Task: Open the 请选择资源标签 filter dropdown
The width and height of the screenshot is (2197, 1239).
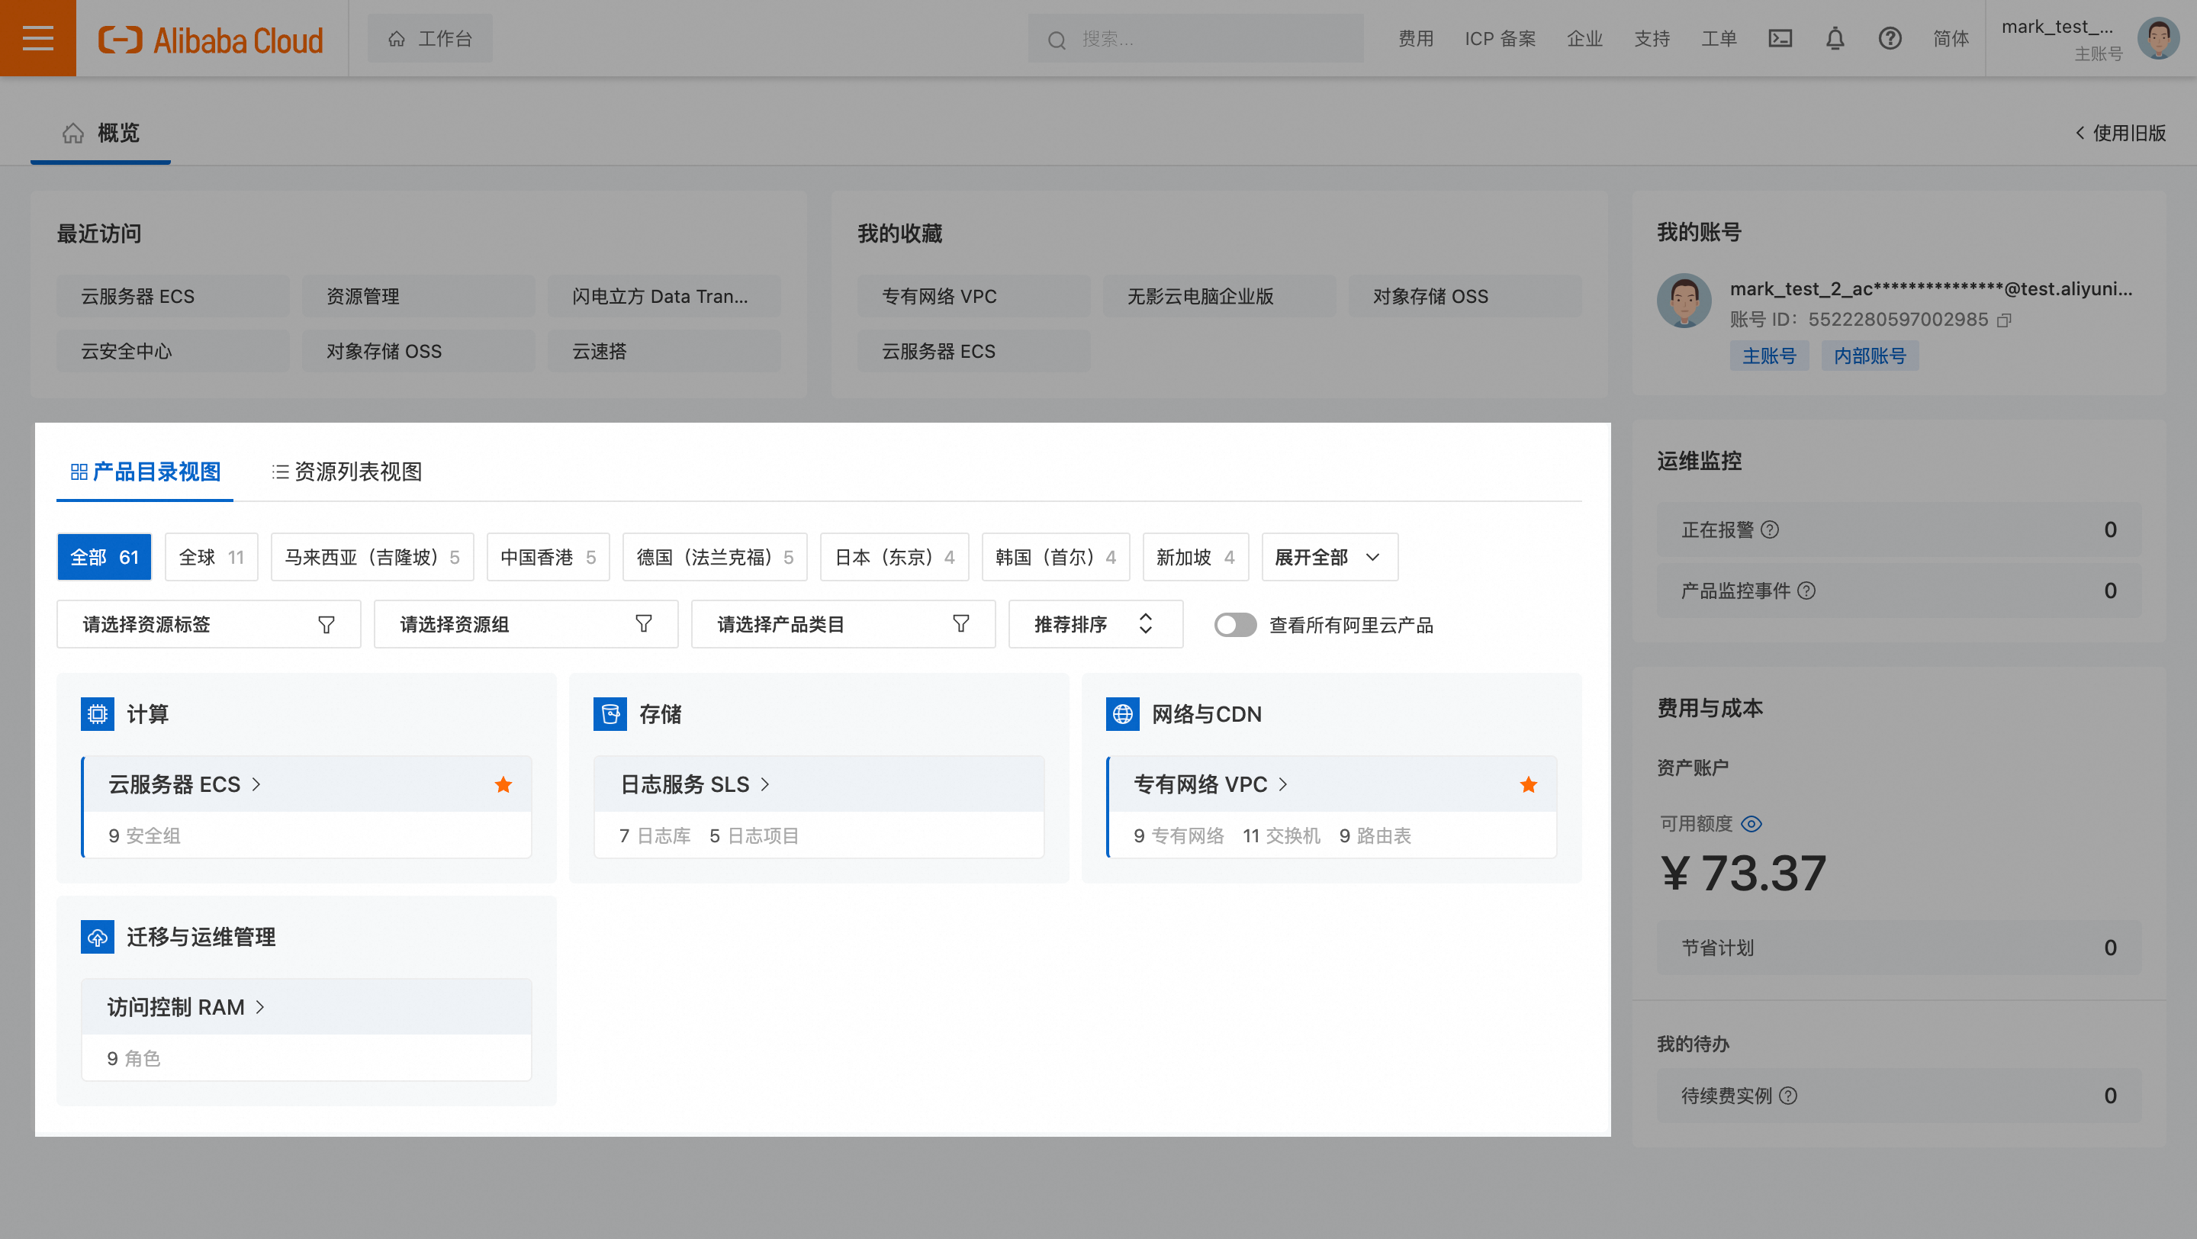Action: pyautogui.click(x=208, y=624)
